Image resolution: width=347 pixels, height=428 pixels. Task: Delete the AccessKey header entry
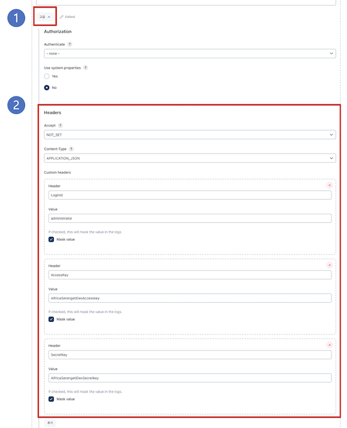(329, 265)
